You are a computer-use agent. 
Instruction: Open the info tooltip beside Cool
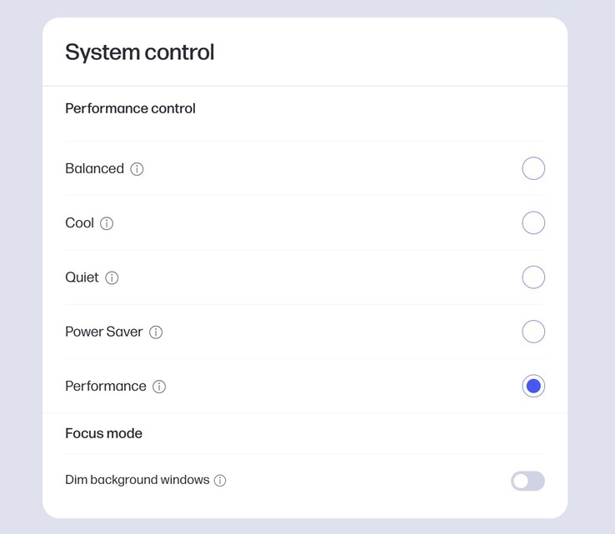[107, 223]
